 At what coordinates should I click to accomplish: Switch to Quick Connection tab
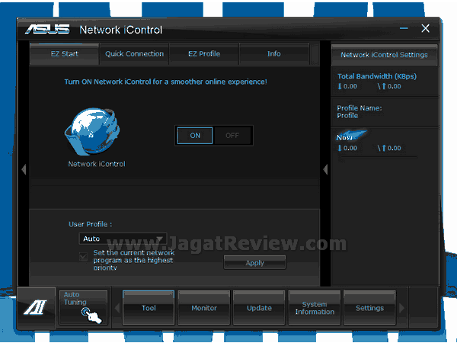134,54
